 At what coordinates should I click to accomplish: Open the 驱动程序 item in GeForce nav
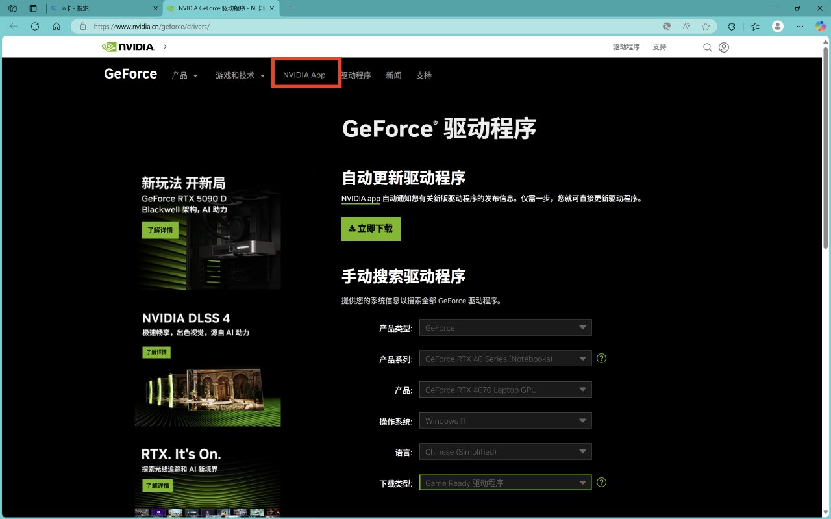[356, 76]
